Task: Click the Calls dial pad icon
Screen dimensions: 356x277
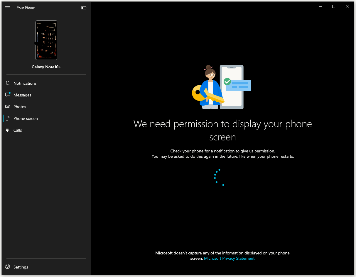Action: [8, 130]
